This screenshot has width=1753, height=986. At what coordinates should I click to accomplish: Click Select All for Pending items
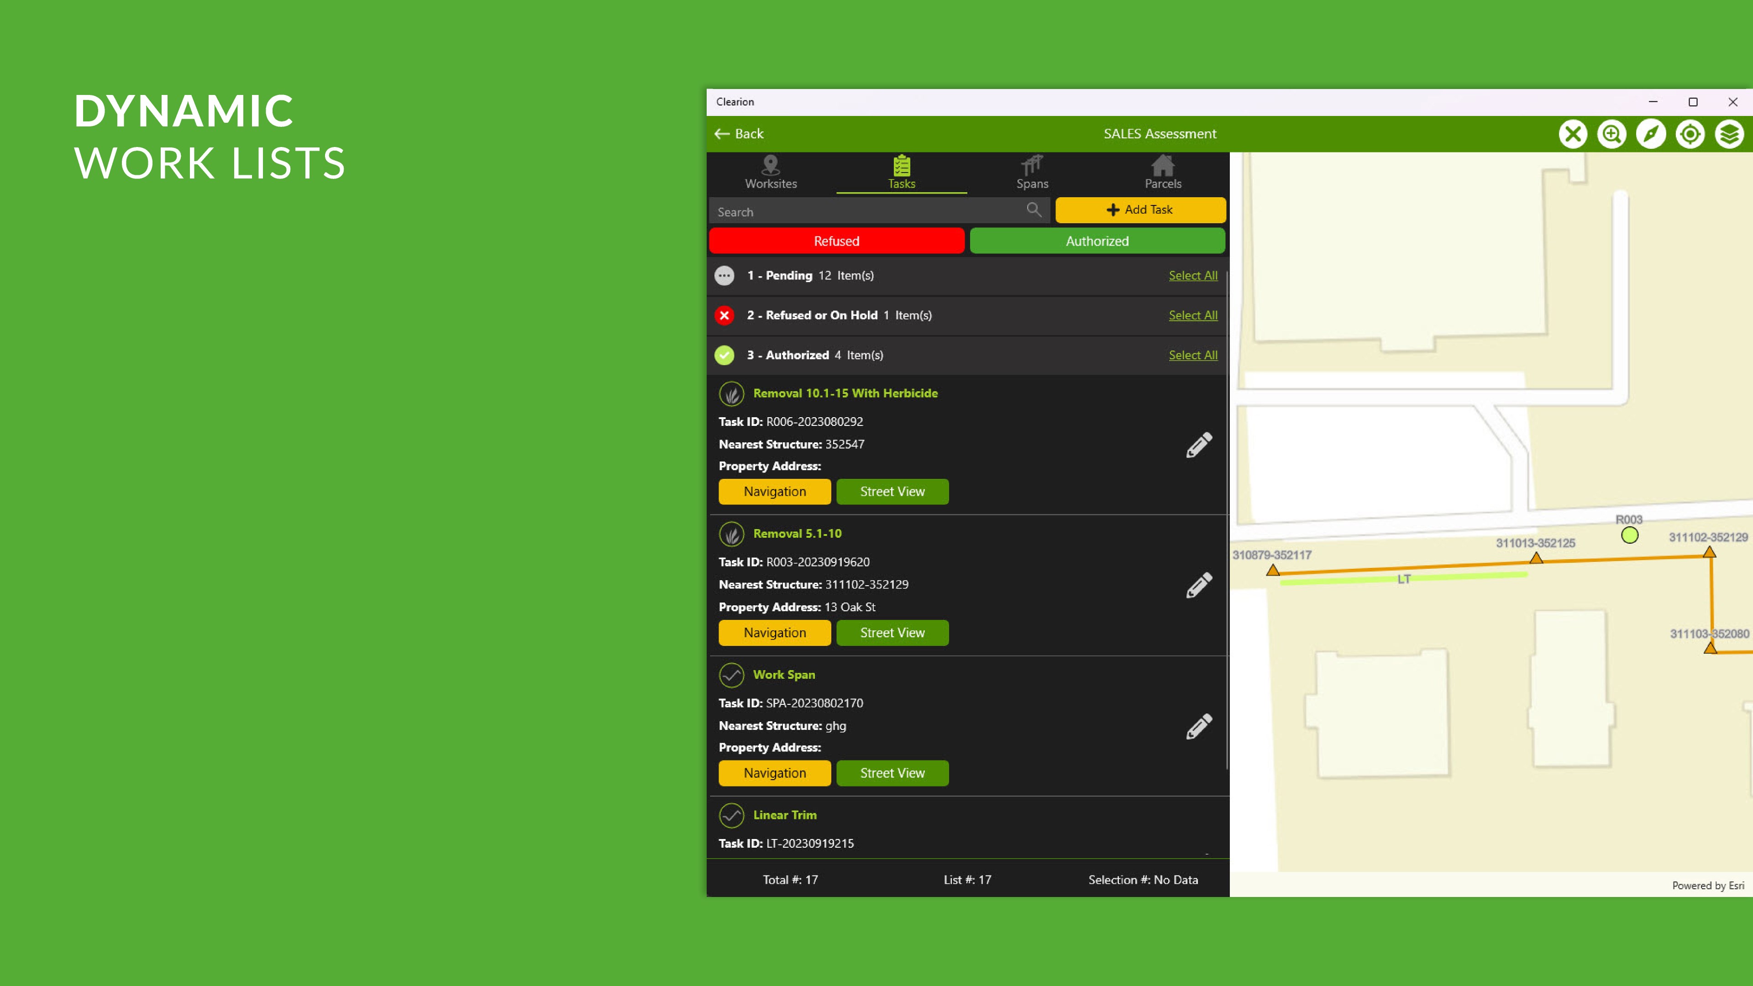point(1192,276)
